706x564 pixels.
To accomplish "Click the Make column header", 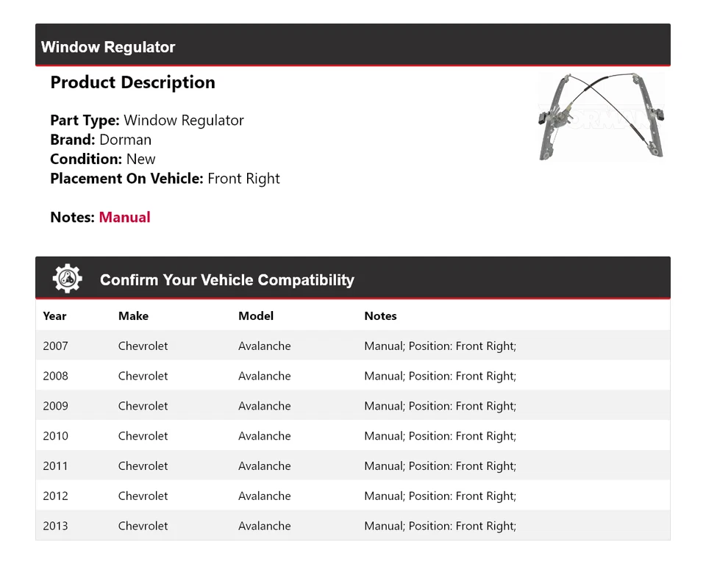I will 133,316.
